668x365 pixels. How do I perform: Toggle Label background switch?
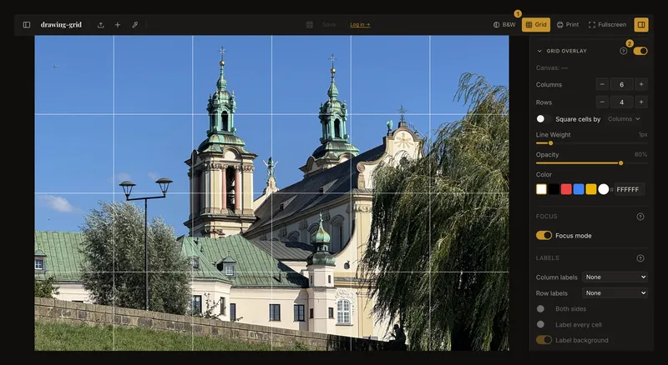[544, 340]
